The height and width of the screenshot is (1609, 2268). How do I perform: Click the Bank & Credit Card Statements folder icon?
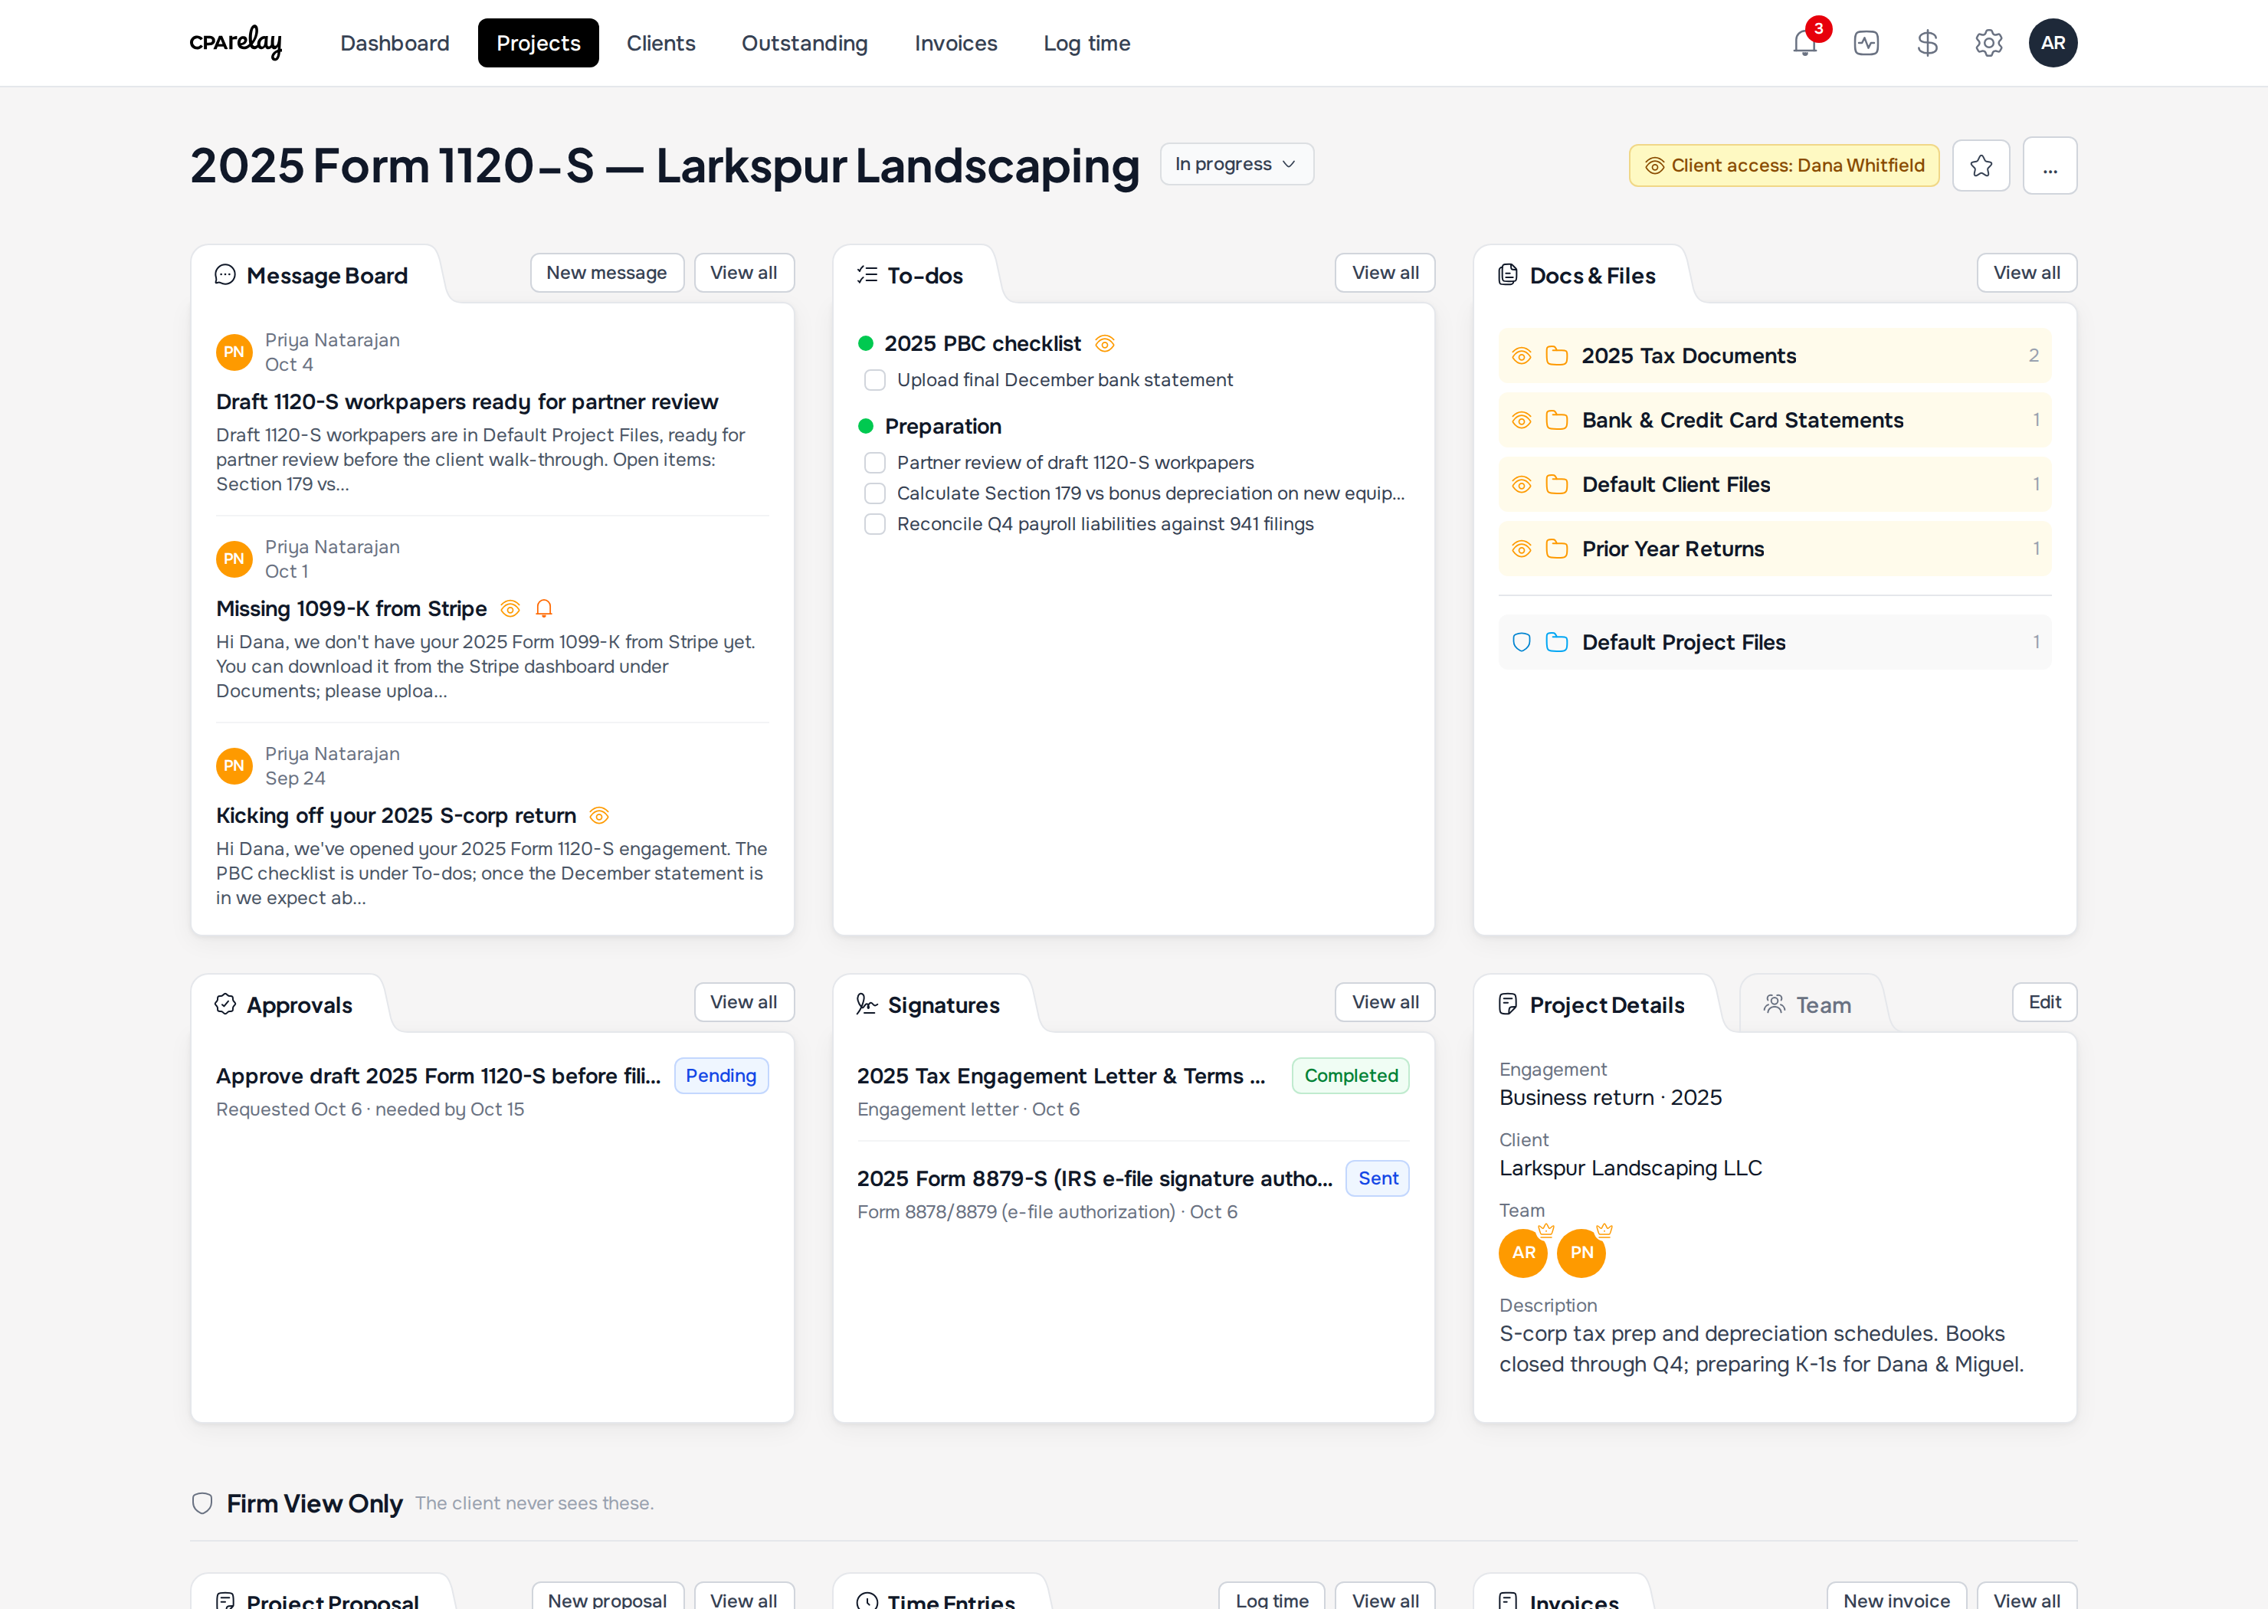click(1557, 420)
